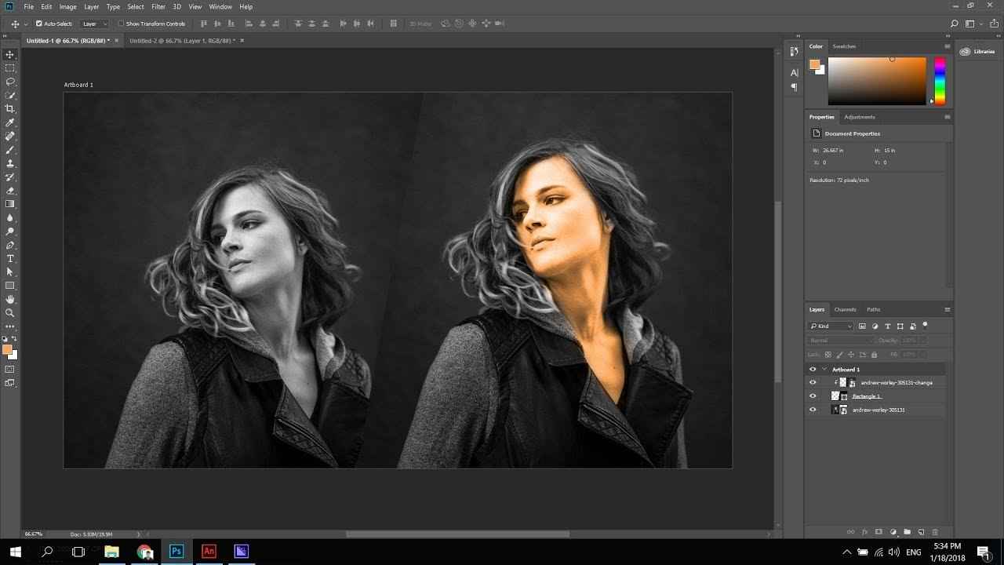Screen dimensions: 1004x565
Task: Activate the Horizontal Type tool
Action: pos(10,258)
